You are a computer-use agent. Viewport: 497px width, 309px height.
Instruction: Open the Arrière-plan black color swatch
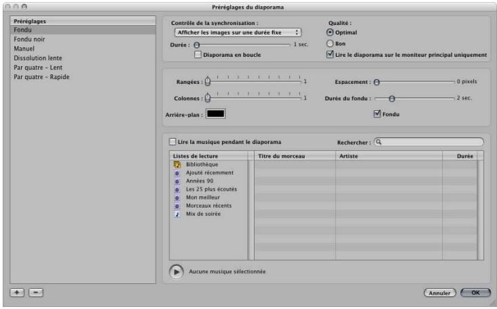215,114
